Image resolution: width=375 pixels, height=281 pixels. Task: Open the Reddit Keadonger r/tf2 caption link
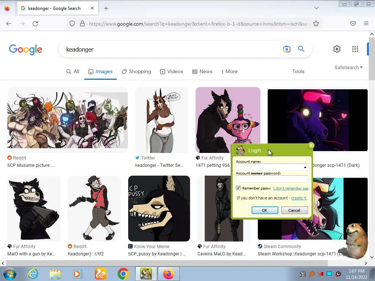pyautogui.click(x=86, y=254)
